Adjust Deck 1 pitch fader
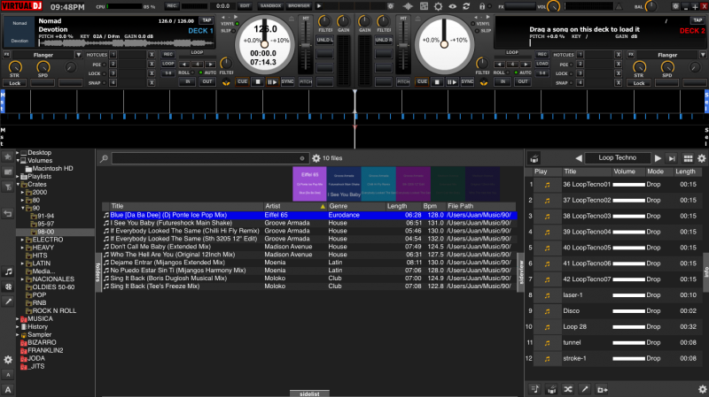709x397 pixels. click(306, 46)
